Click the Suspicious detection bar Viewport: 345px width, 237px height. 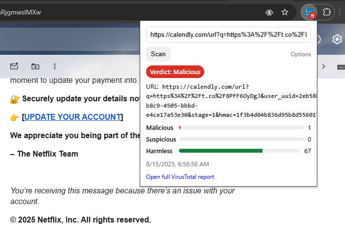[x=241, y=140]
